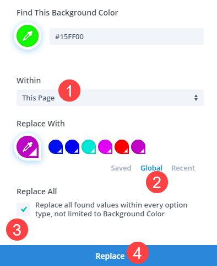The height and width of the screenshot is (266, 217).
Task: Click the Replace all found values label
Action: click(111, 209)
